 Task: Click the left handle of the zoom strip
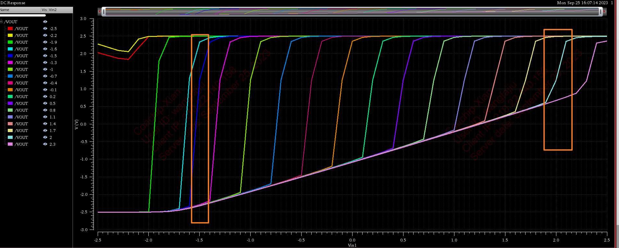coord(104,12)
